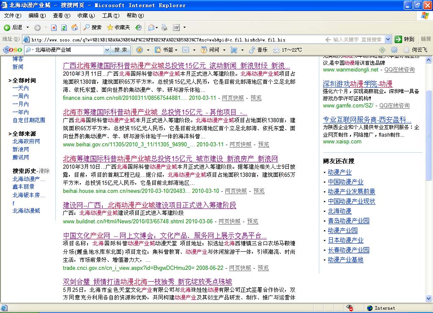Screen dimensions: 433x313
Task: Expand the Mail button dropdown arrow
Action: tap(156, 27)
